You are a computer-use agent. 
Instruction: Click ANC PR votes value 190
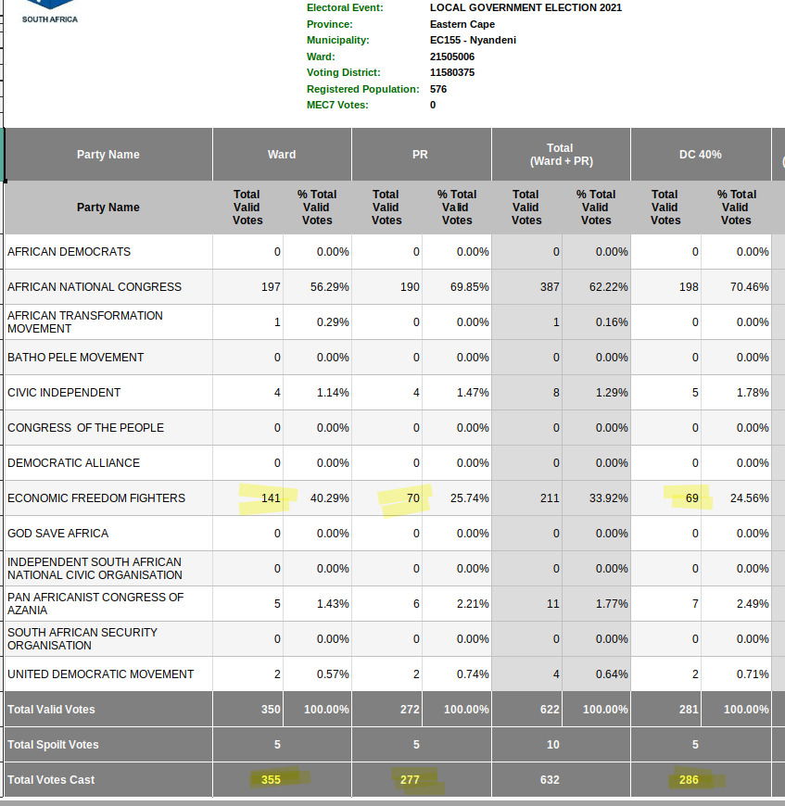pos(410,287)
